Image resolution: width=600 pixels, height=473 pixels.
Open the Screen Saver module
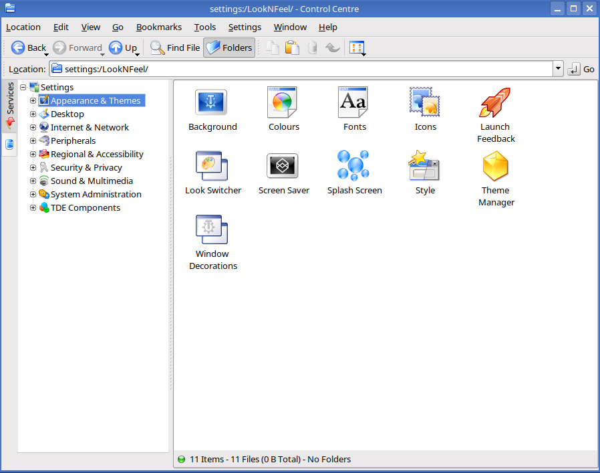point(283,167)
